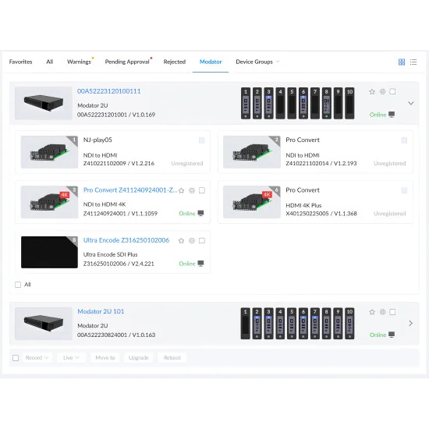Viewport: 429px width, 429px height.
Task: Open device link 00A52223120100111
Action: pos(109,91)
